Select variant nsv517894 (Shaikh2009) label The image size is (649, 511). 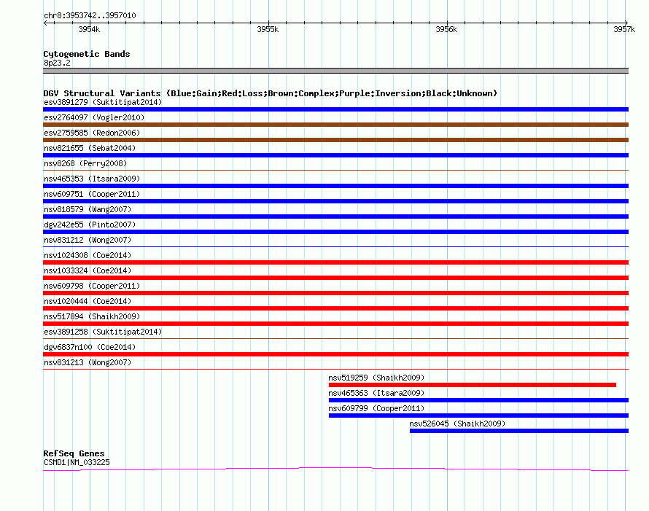(x=92, y=316)
